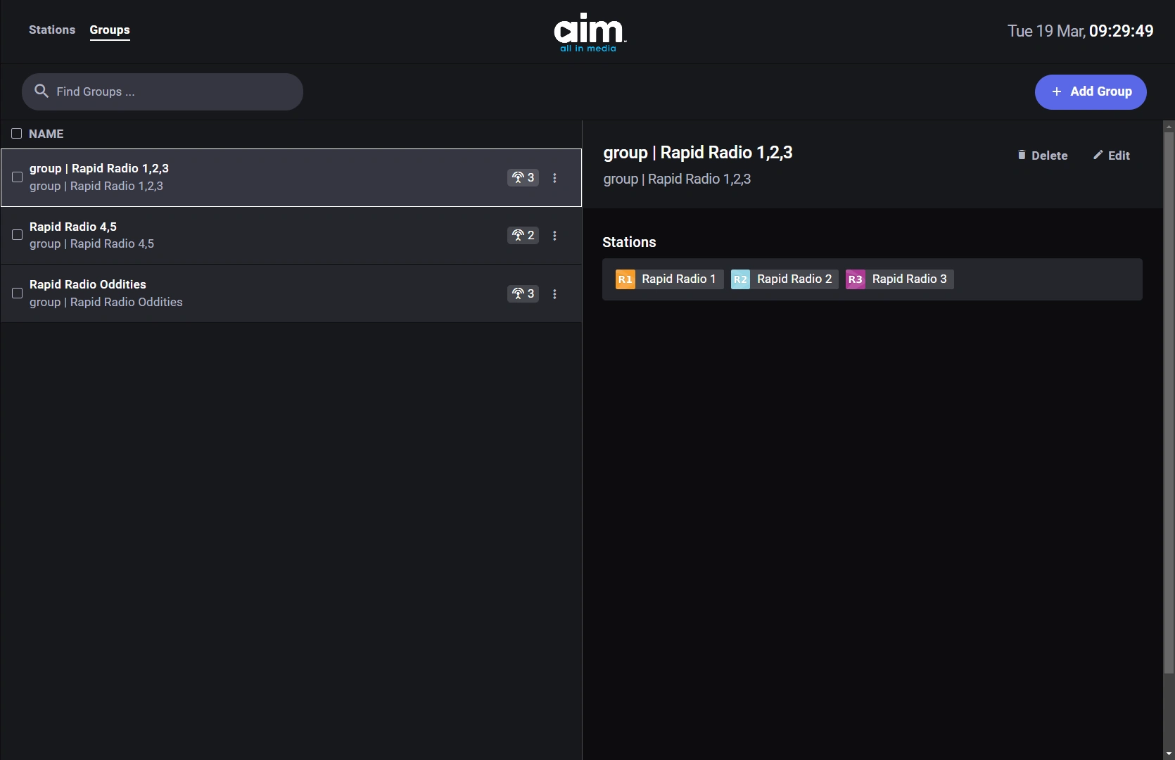Click the R3 magenta station icon
The height and width of the screenshot is (760, 1175).
click(855, 279)
